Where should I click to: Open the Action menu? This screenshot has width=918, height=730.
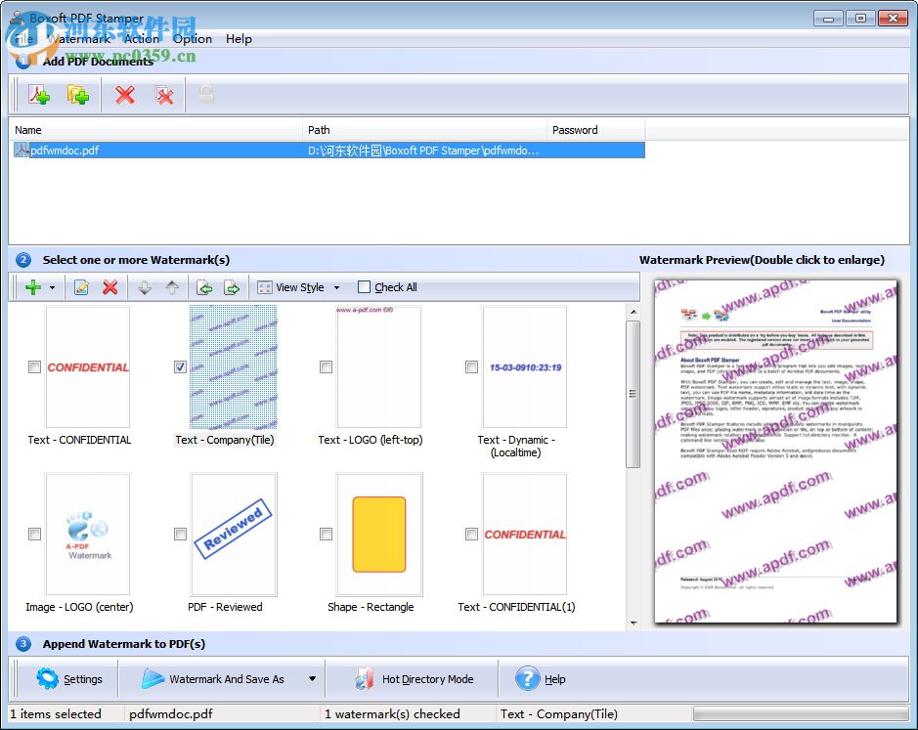click(x=141, y=39)
